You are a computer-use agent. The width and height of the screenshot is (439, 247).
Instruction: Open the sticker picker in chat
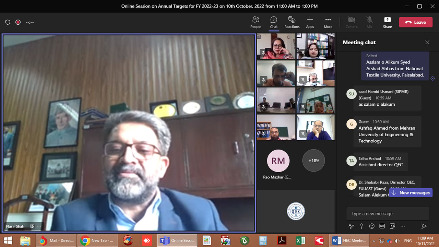click(392, 226)
